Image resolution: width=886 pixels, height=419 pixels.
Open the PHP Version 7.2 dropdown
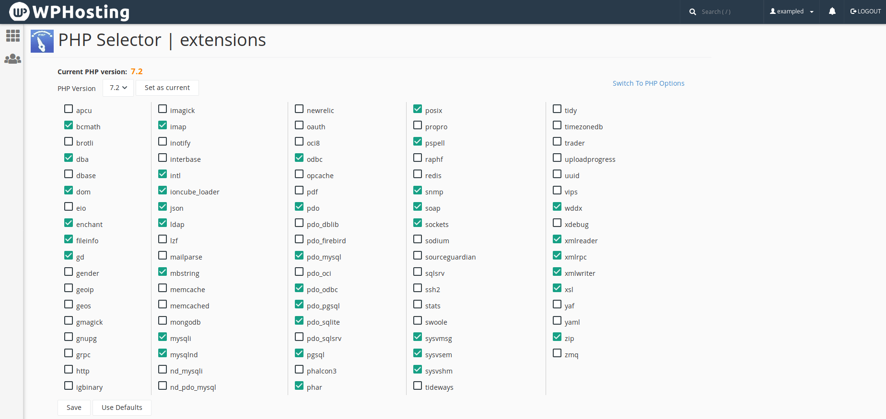(x=118, y=88)
